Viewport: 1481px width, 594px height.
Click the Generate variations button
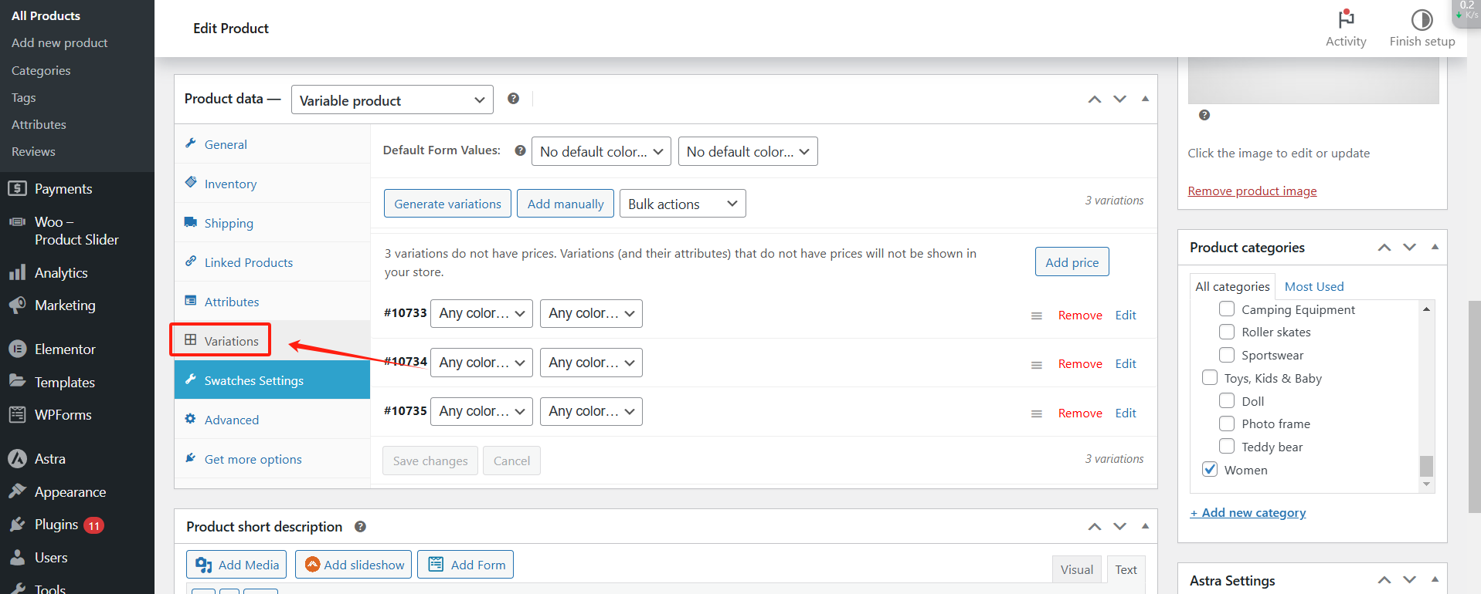tap(447, 204)
